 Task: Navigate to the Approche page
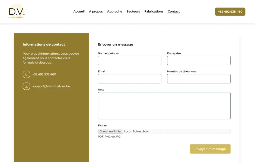[114, 11]
